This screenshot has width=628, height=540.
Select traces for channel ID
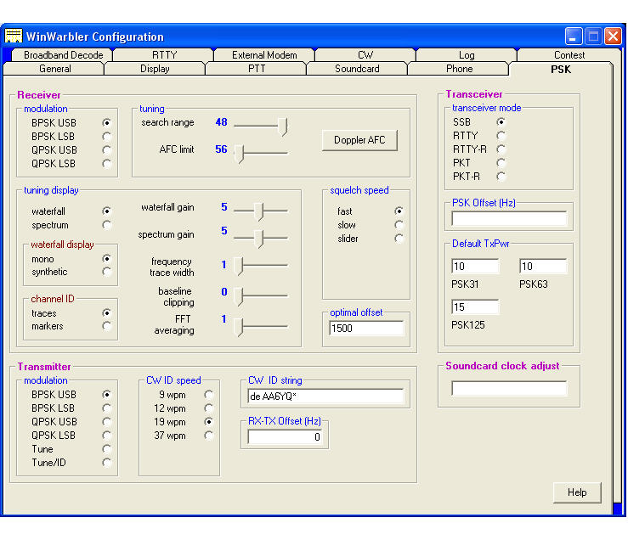(106, 312)
